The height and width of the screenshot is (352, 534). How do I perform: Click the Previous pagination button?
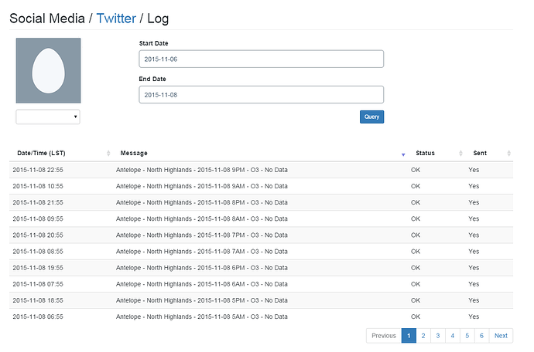click(384, 336)
